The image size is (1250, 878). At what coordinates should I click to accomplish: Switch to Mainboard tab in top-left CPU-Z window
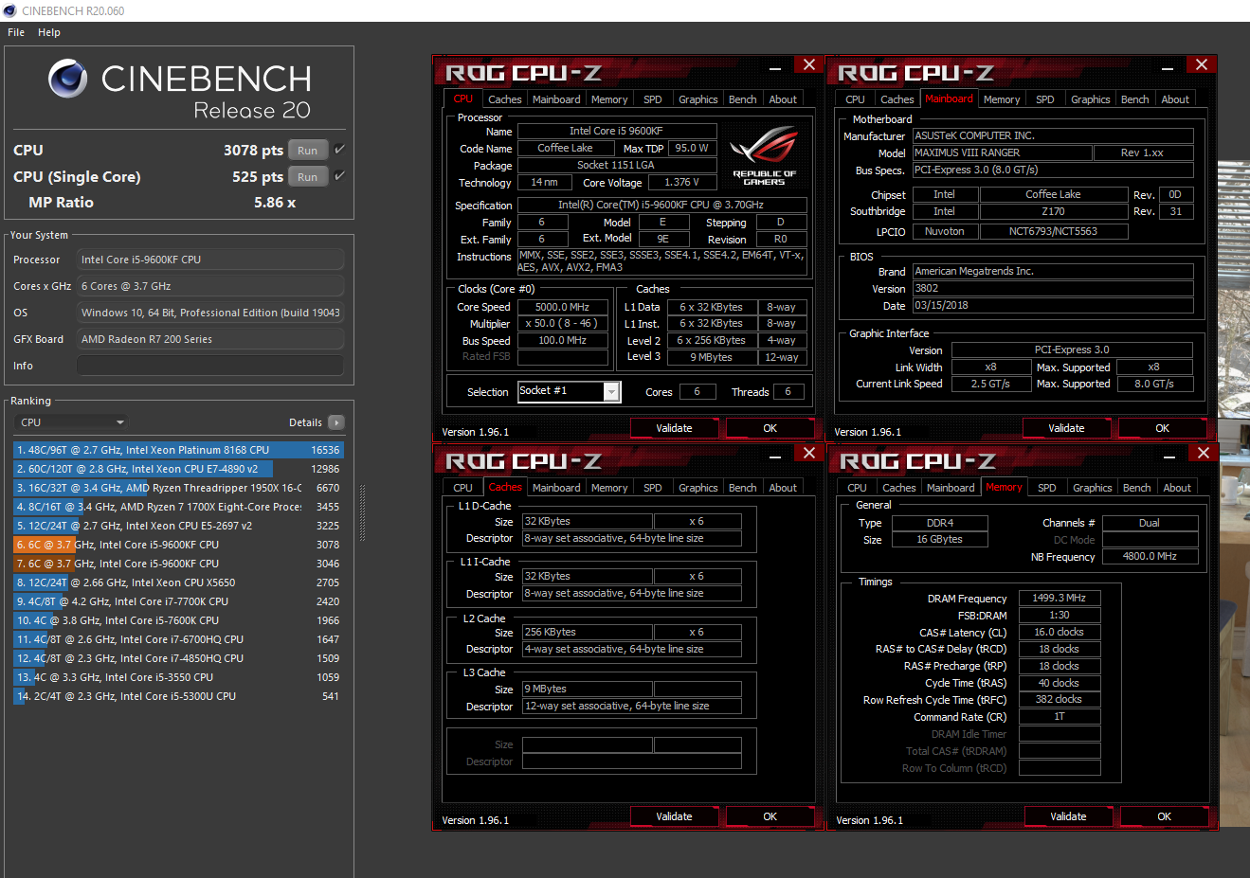point(556,99)
